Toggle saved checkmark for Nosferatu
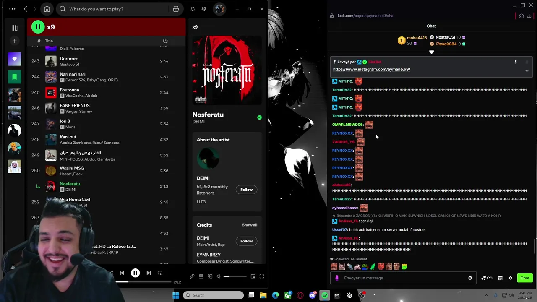 coord(259,117)
